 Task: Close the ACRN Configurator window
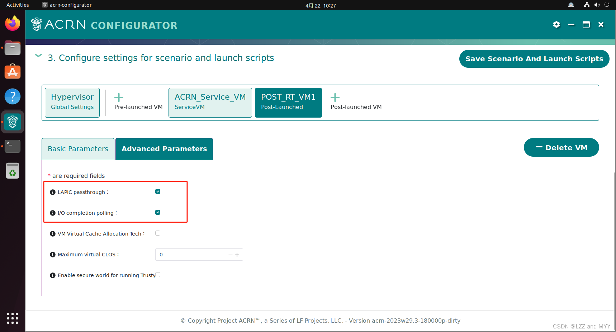(x=601, y=24)
